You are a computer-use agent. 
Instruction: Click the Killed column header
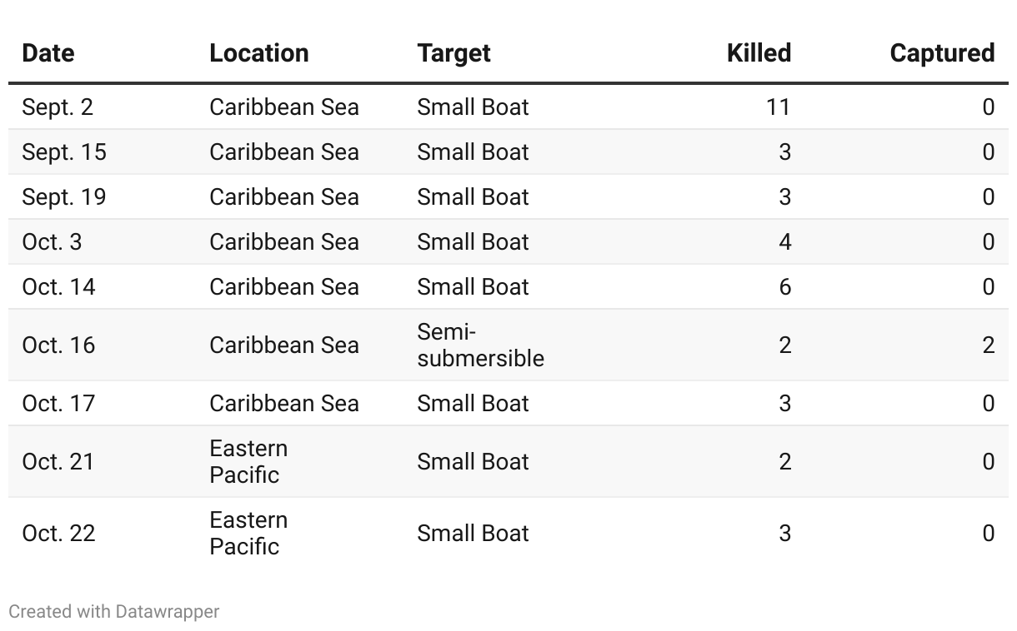click(759, 53)
